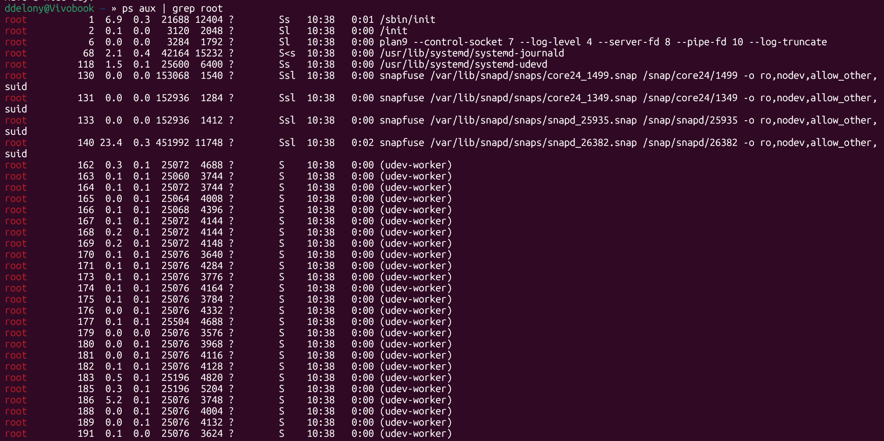Click process ID 68 in the list
The height and width of the screenshot is (441, 884).
(x=89, y=53)
